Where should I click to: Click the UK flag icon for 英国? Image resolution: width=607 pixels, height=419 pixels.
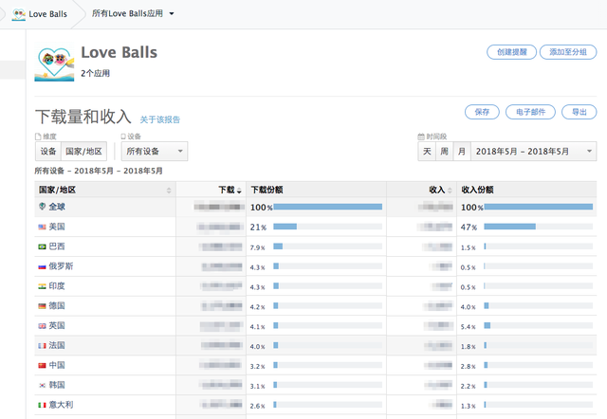pyautogui.click(x=42, y=326)
